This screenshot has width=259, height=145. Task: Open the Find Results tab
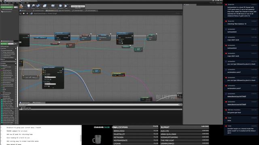click(38, 102)
